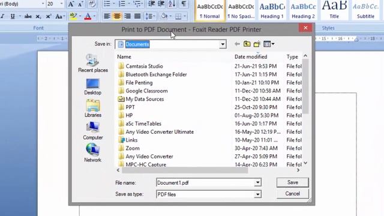Viewport: 384px width, 216px height.
Task: Click the Cancel button
Action: click(292, 194)
